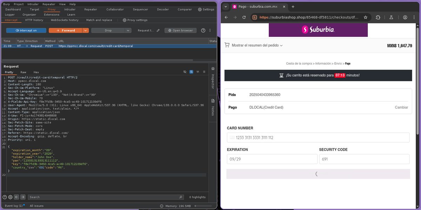421x210 pixels.
Task: Click the Memory info icon in status bar
Action: coord(161,206)
